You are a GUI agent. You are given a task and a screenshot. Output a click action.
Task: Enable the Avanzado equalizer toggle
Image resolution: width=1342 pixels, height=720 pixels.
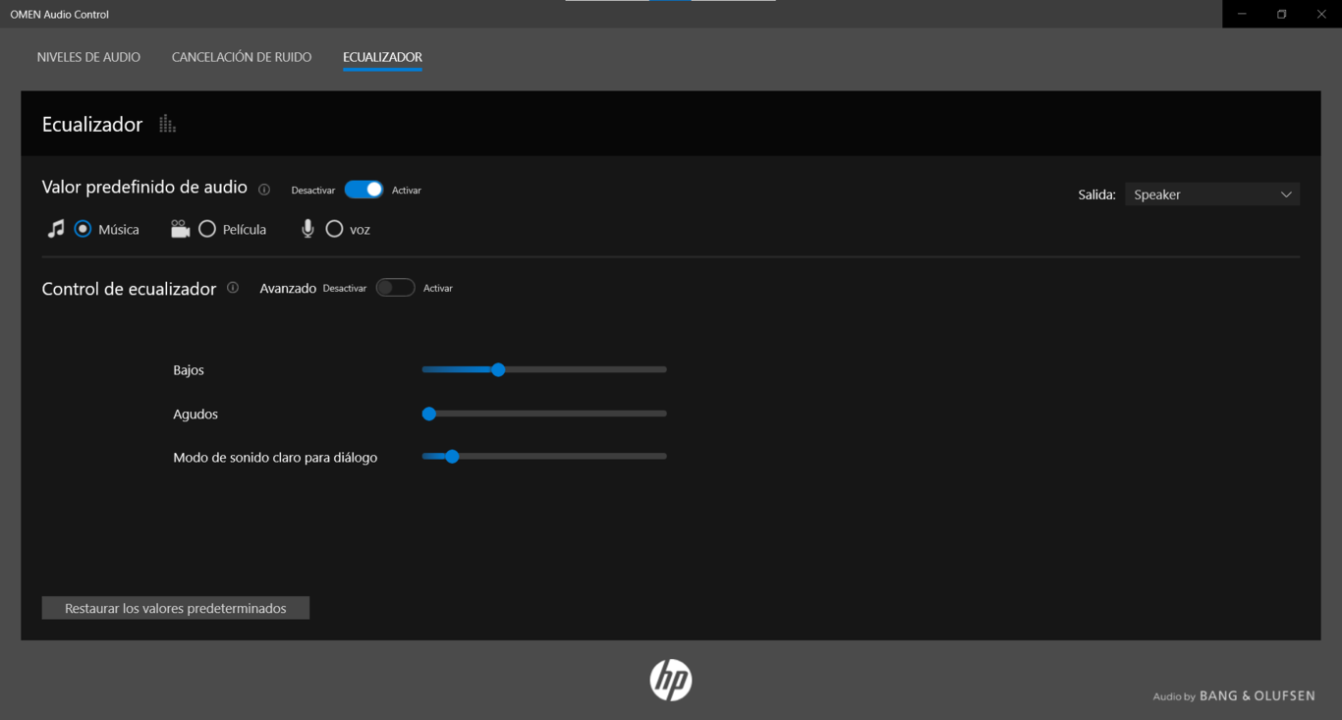click(x=395, y=288)
